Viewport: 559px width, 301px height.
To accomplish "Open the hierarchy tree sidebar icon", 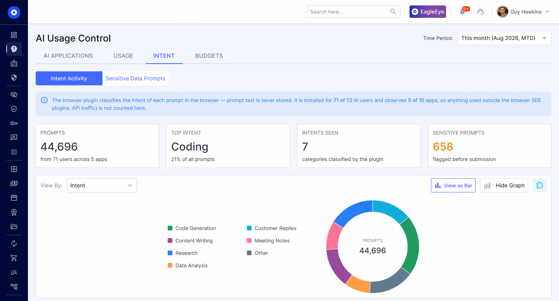I will tap(14, 287).
